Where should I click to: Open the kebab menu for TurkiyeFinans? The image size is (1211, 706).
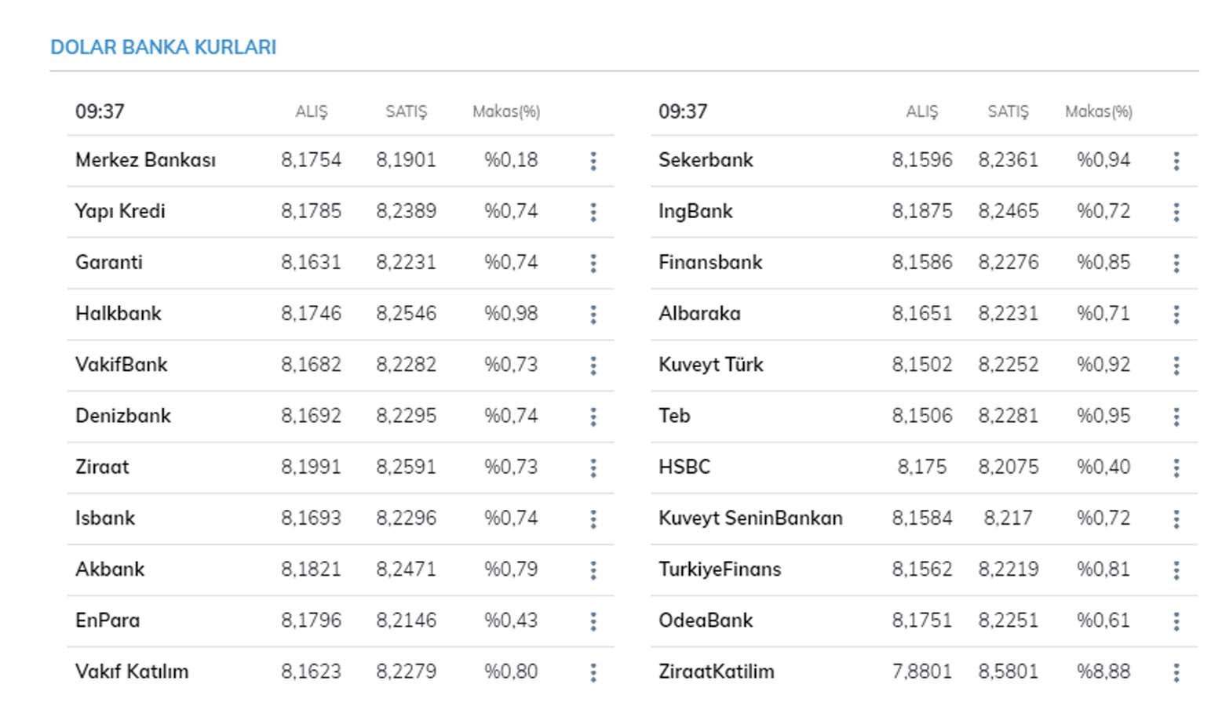point(1176,570)
